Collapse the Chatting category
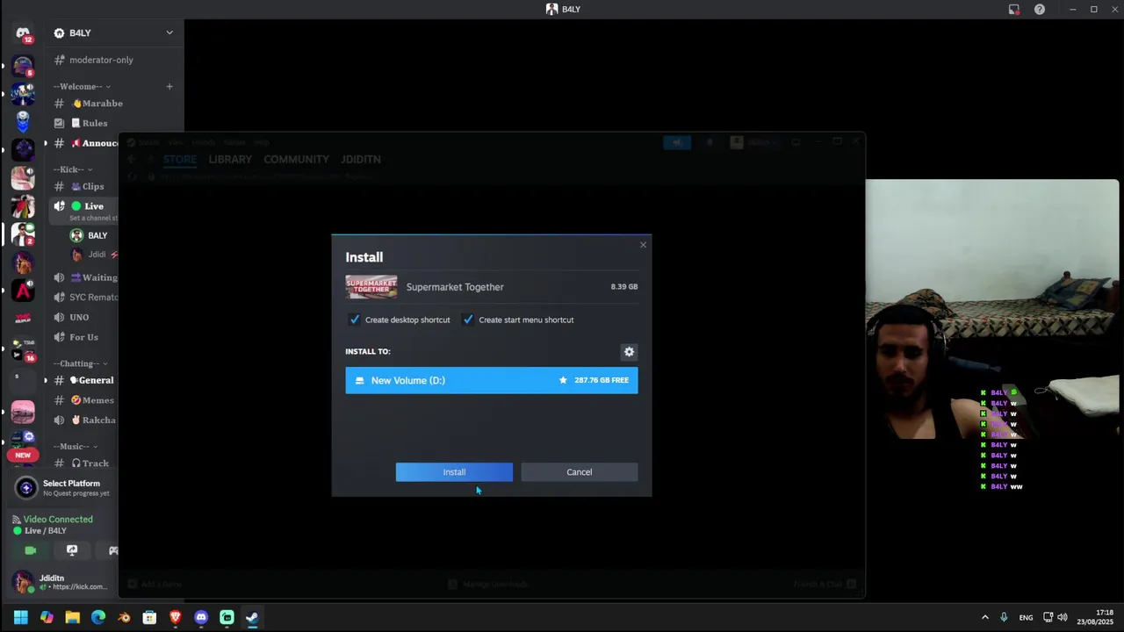 coord(81,363)
